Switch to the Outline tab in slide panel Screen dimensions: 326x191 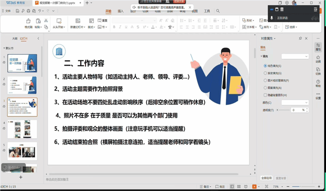[x=14, y=38]
